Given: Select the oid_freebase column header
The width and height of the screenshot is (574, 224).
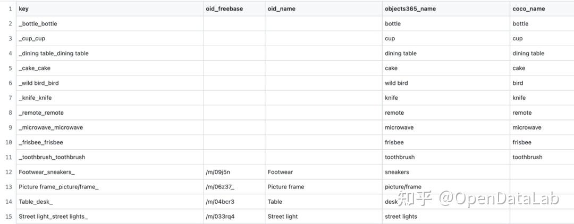Looking at the screenshot, I should point(234,9).
